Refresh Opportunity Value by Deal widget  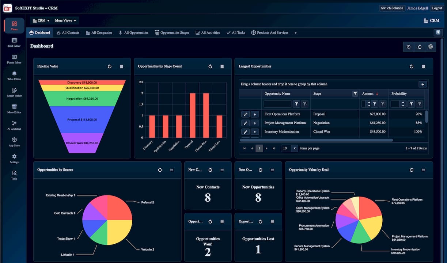click(x=412, y=170)
